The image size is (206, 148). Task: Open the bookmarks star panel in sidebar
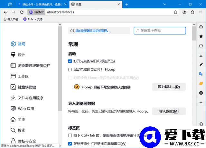(x=201, y=36)
